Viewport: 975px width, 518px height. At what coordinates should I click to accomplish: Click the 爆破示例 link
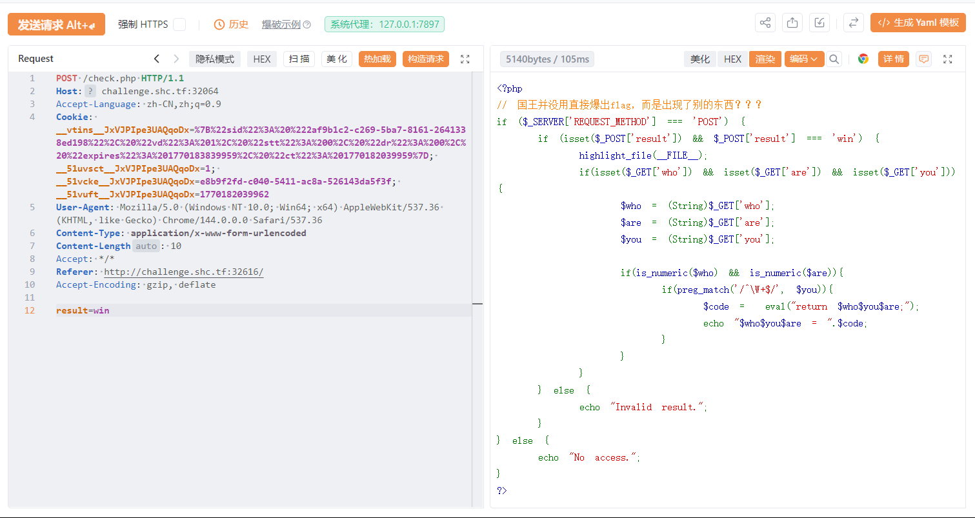285,25
